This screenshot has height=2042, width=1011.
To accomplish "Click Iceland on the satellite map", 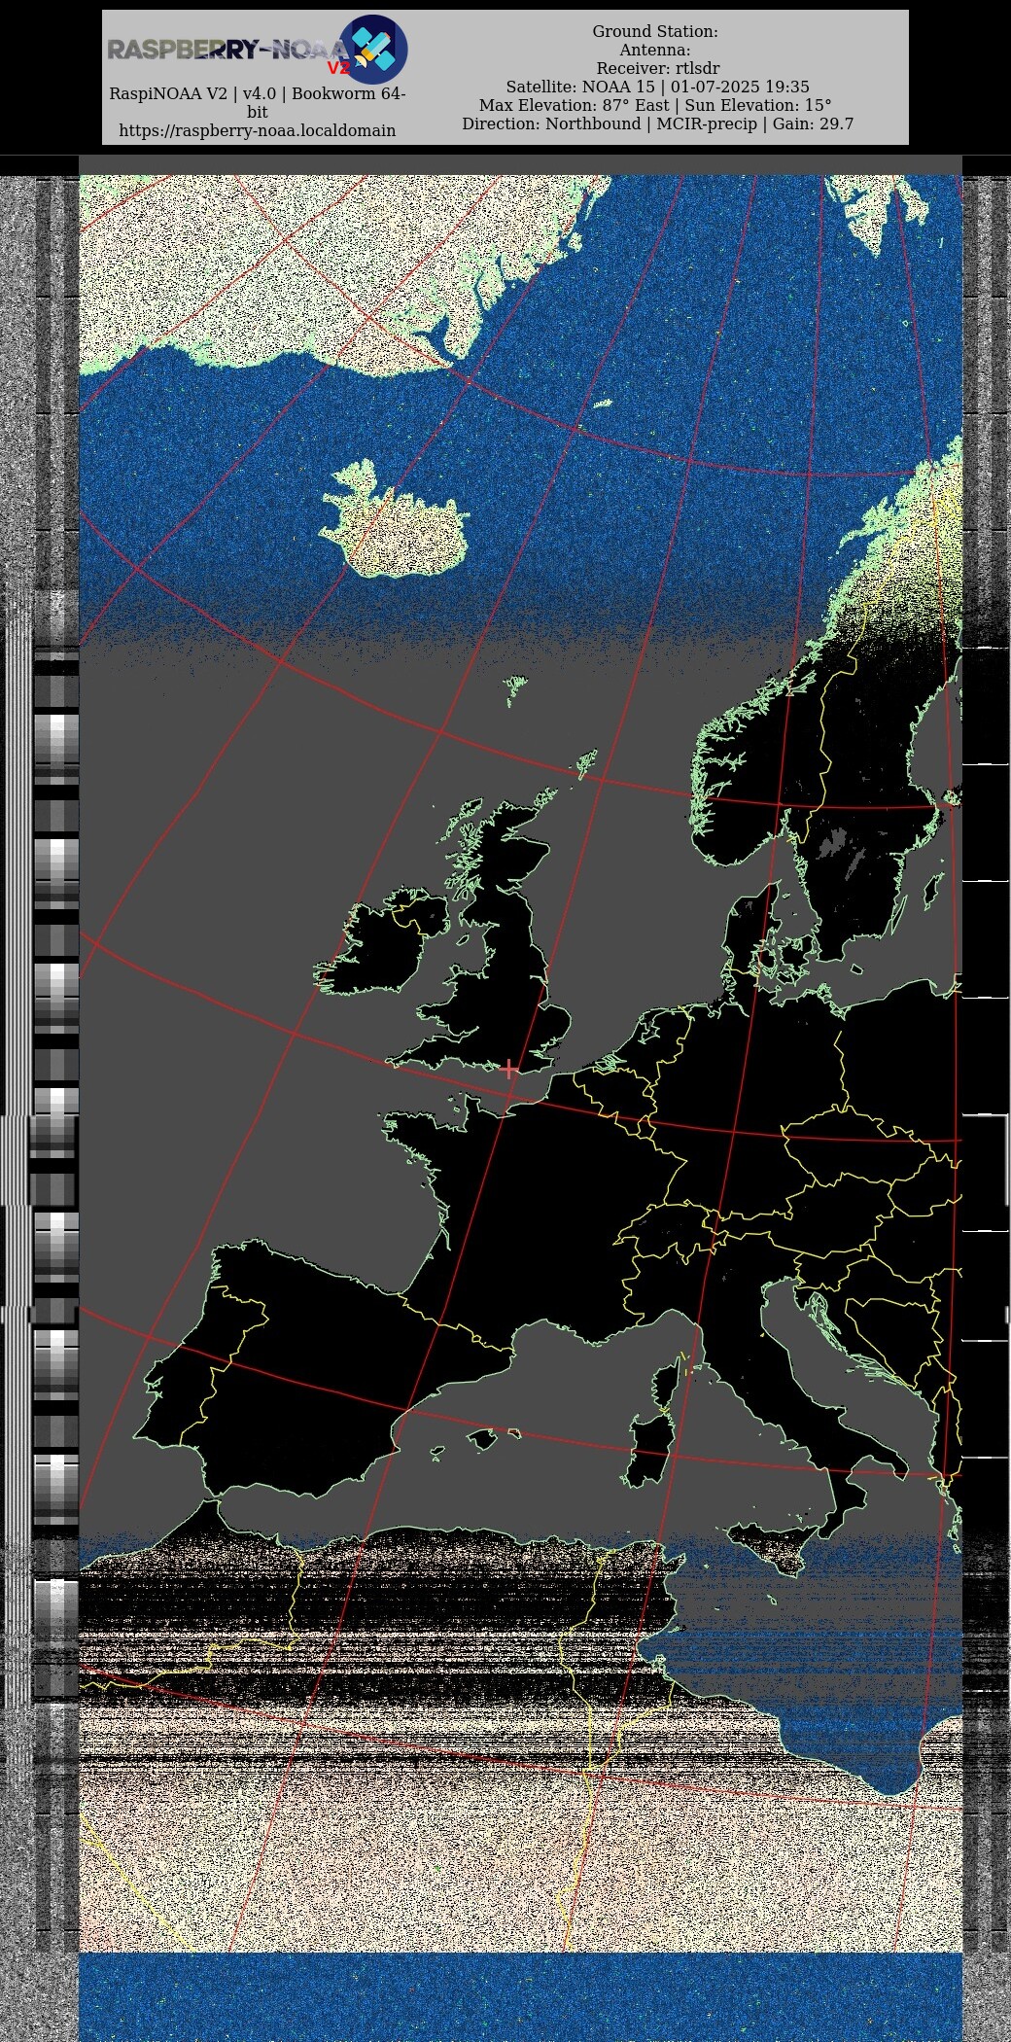I will (394, 520).
